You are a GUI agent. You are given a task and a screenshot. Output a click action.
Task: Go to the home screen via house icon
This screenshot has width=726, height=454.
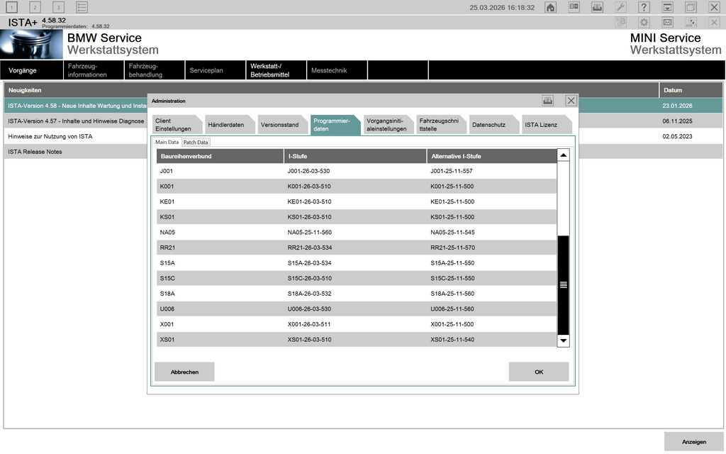pyautogui.click(x=550, y=7)
